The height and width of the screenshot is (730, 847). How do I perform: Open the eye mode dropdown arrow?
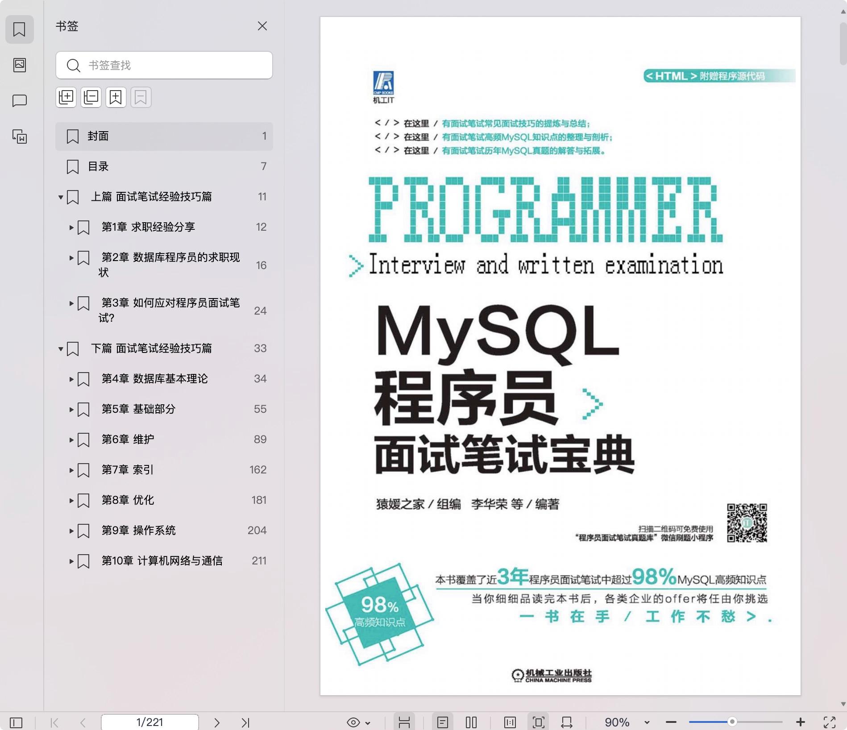coord(368,723)
